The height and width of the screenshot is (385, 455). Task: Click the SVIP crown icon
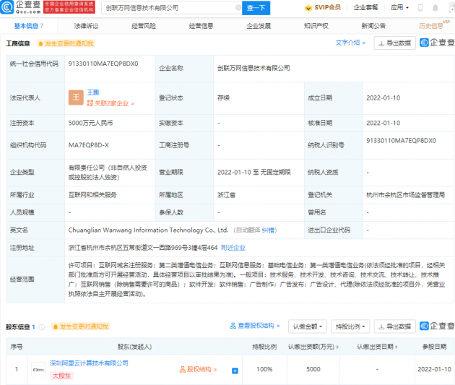click(308, 7)
